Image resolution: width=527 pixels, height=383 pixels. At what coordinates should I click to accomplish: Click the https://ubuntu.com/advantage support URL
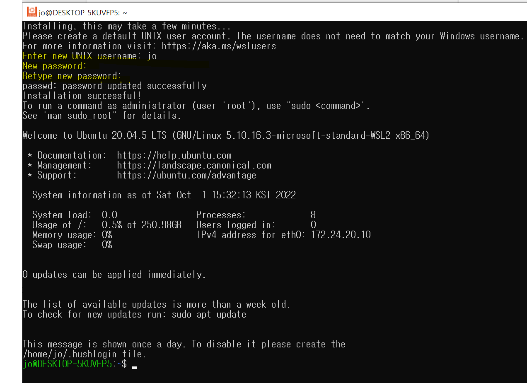click(x=186, y=176)
